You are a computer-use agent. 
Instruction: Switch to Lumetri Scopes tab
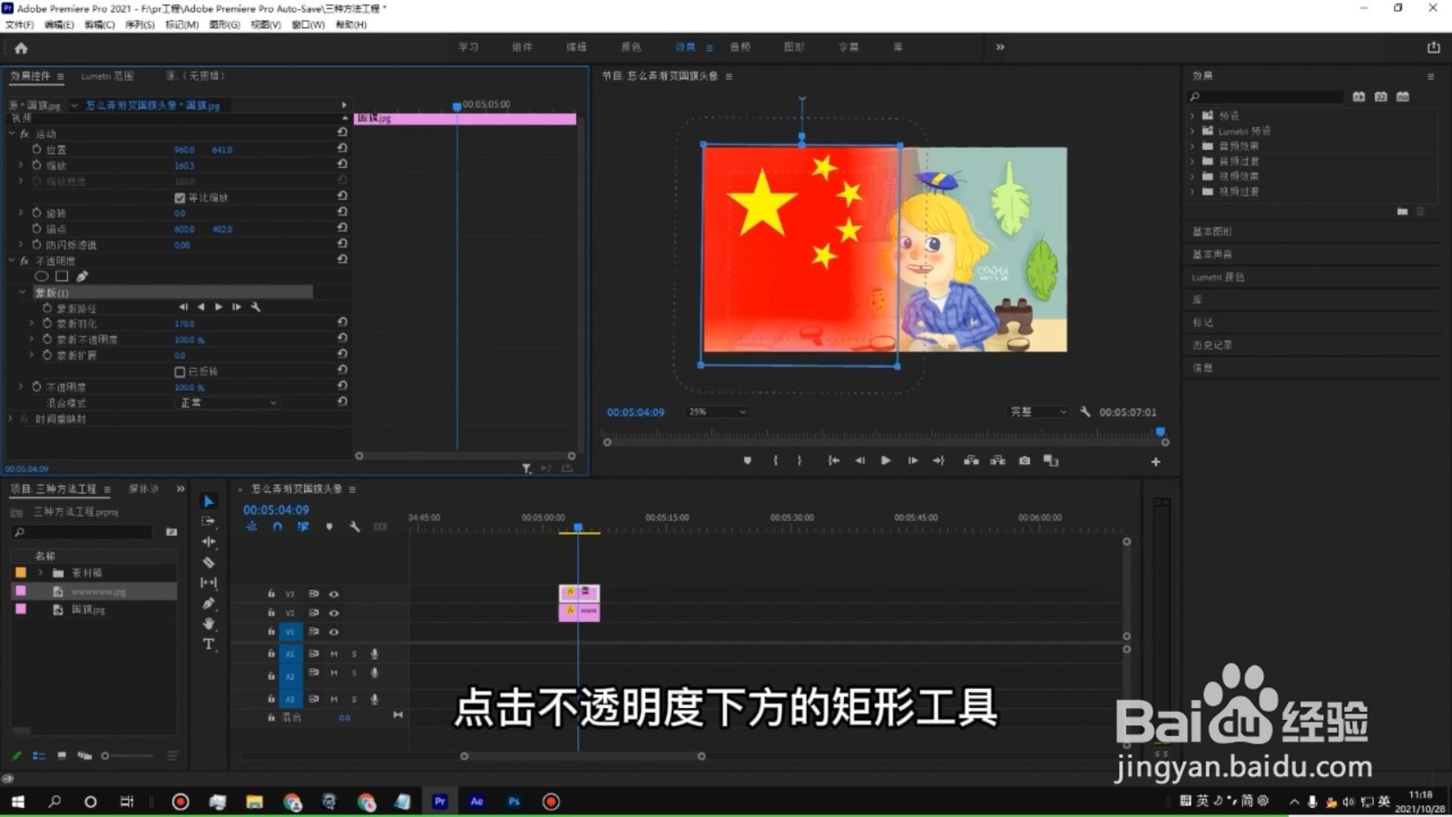pyautogui.click(x=107, y=76)
